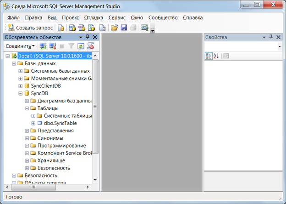This screenshot has height=204, width=286.
Task: Expand the SyncClientDB database
Action: 21,86
